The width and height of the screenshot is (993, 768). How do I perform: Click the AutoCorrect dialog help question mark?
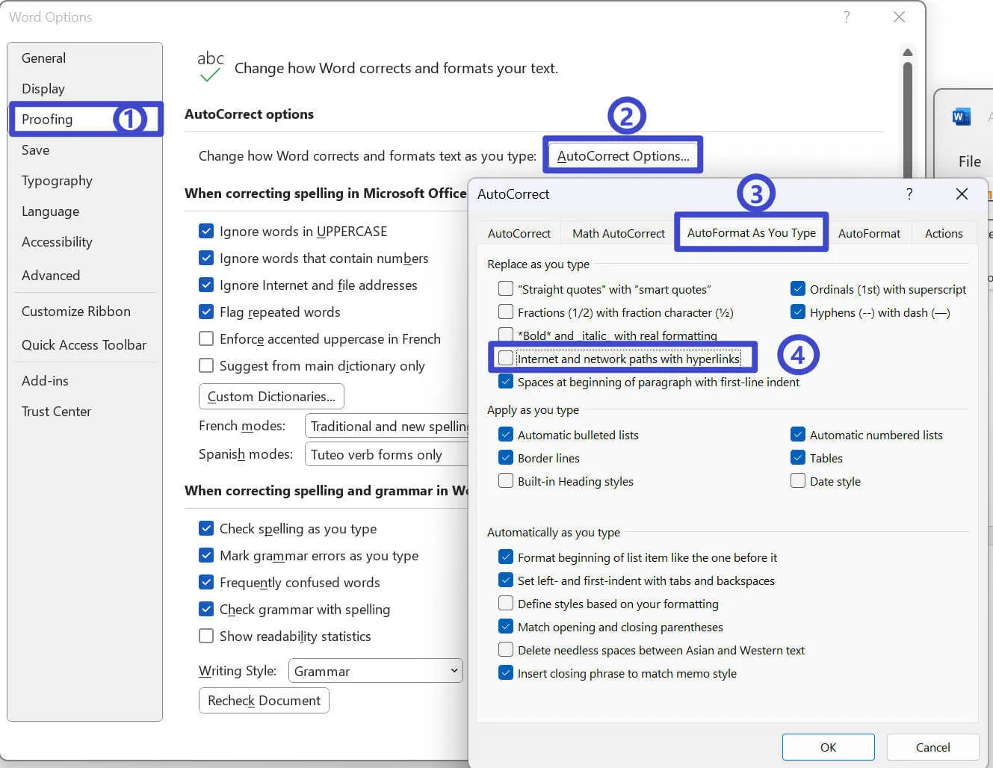(909, 193)
